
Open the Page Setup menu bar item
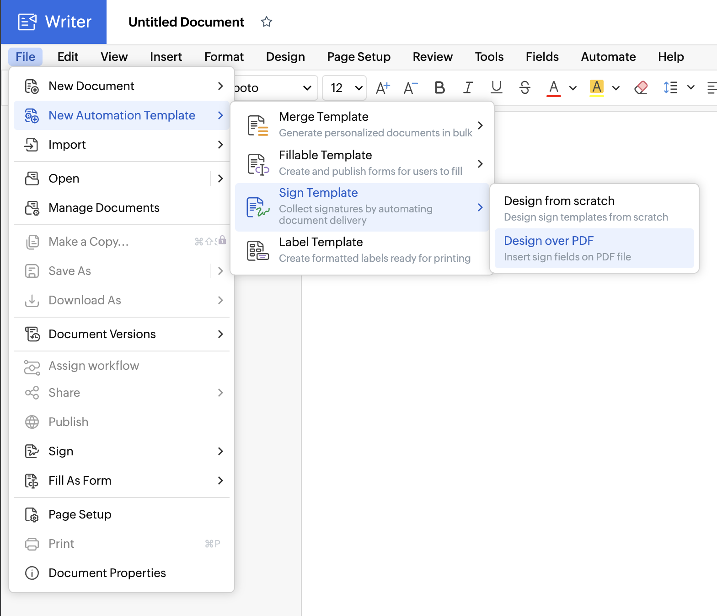(358, 57)
